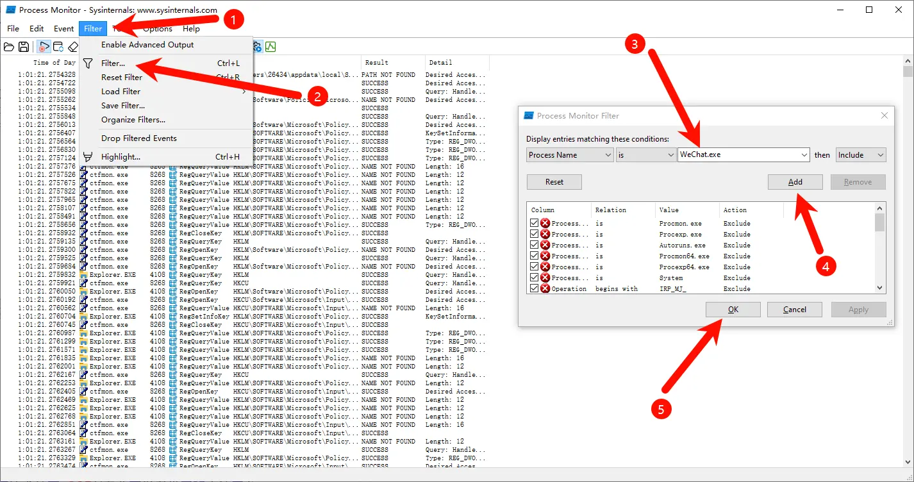Click the filter list vertical scrollbar thumb

point(879,222)
